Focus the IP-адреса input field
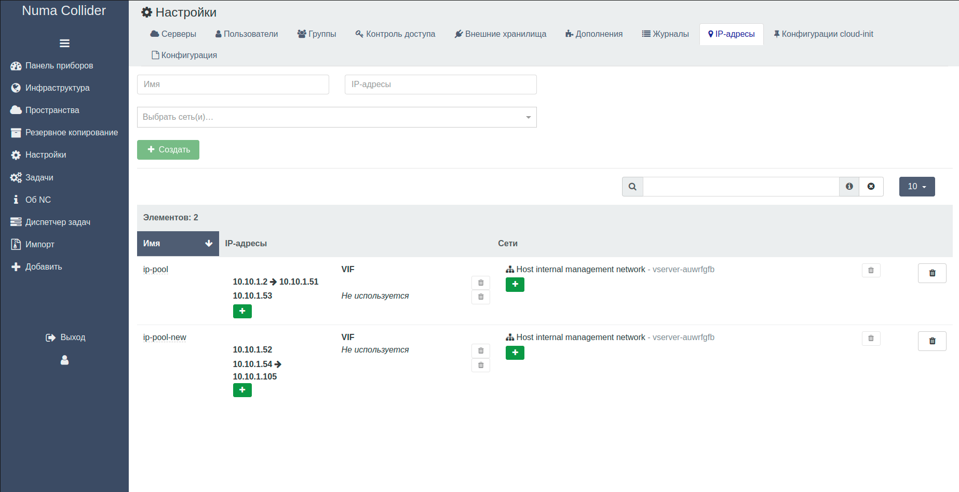This screenshot has height=492, width=959. tap(441, 85)
